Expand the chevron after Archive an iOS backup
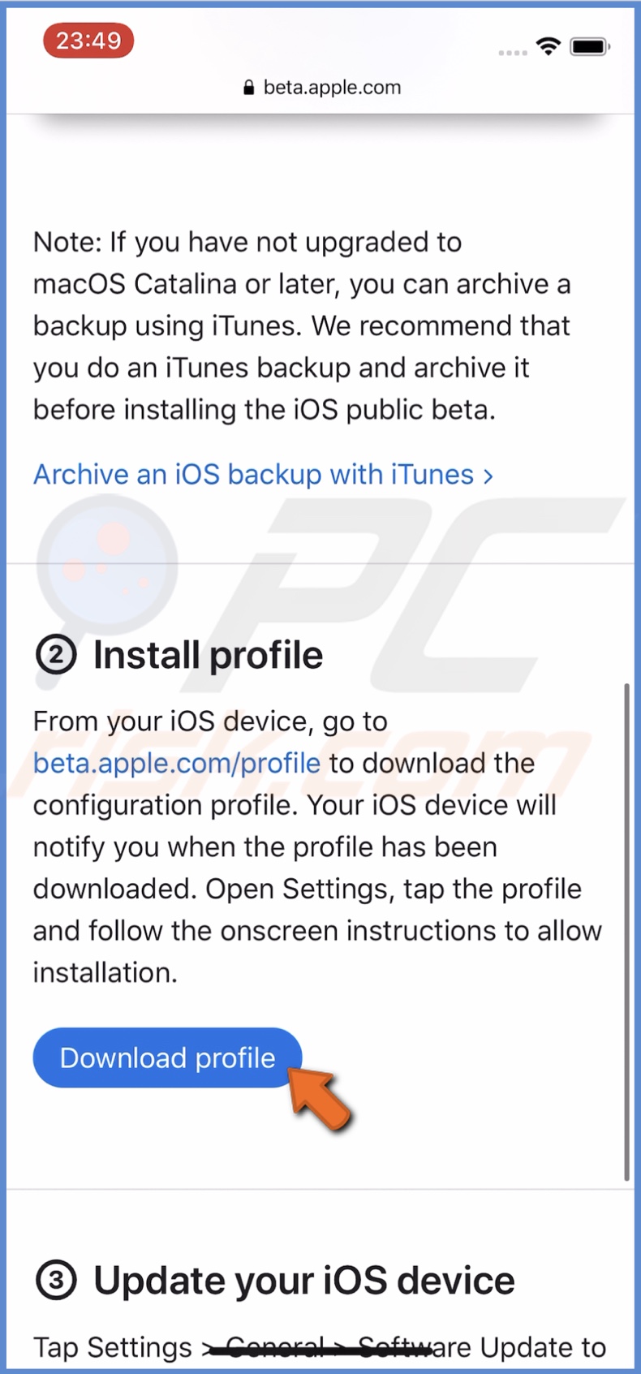Screen dimensions: 641x1374 point(487,476)
